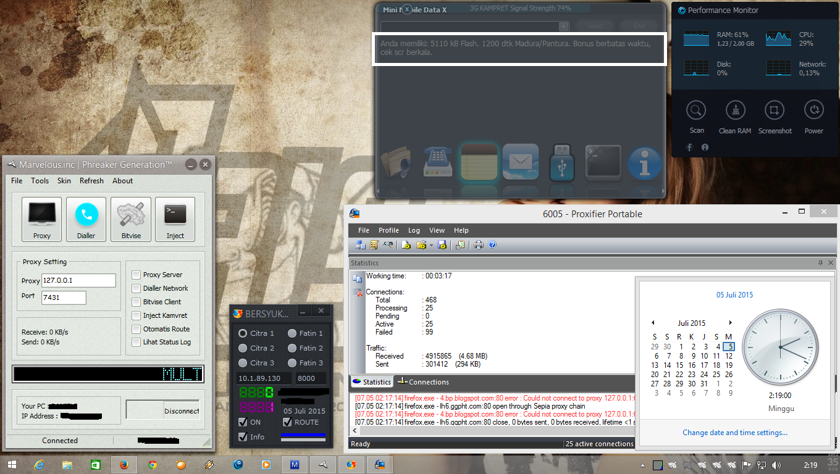Select the Proxy tool in Phreaker Generation
Viewport: 840px width, 474px height.
click(x=41, y=219)
